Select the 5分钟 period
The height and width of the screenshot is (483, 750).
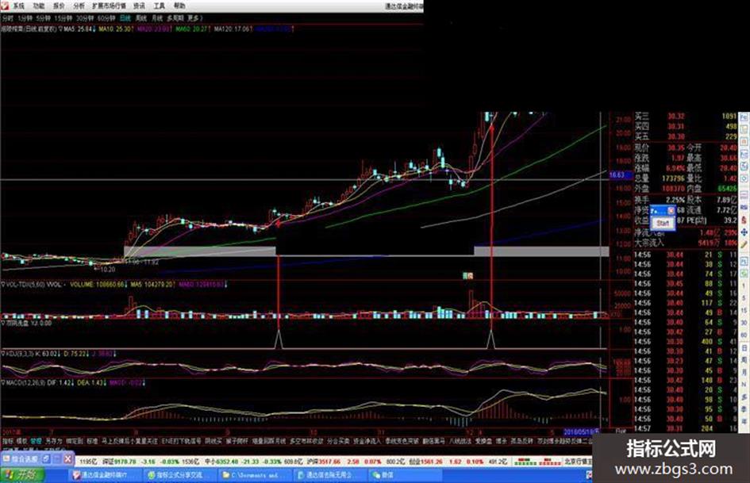(x=43, y=18)
